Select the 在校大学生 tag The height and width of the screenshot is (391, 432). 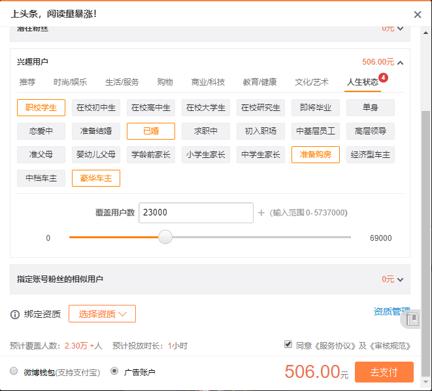point(206,108)
